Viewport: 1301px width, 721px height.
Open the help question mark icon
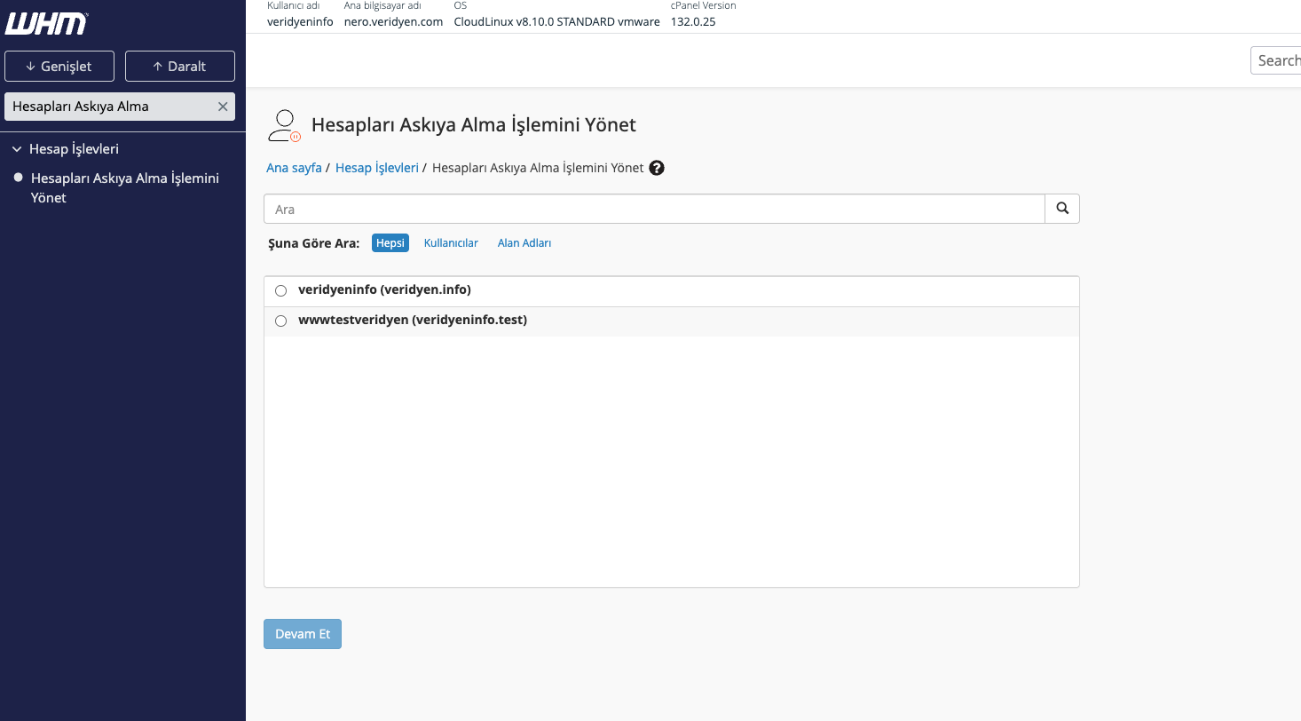pos(657,168)
